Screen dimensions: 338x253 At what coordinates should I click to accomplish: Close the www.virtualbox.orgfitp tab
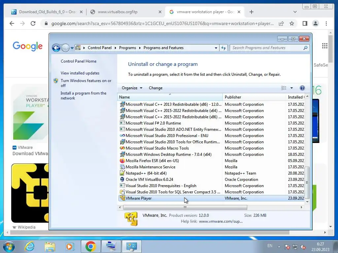[x=160, y=12]
